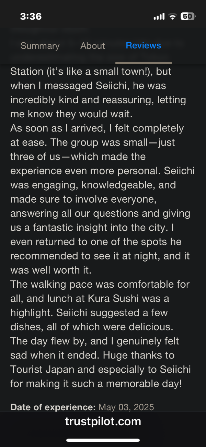The width and height of the screenshot is (206, 447).
Task: Tap the Wi-Fi status icon
Action: pyautogui.click(x=173, y=17)
